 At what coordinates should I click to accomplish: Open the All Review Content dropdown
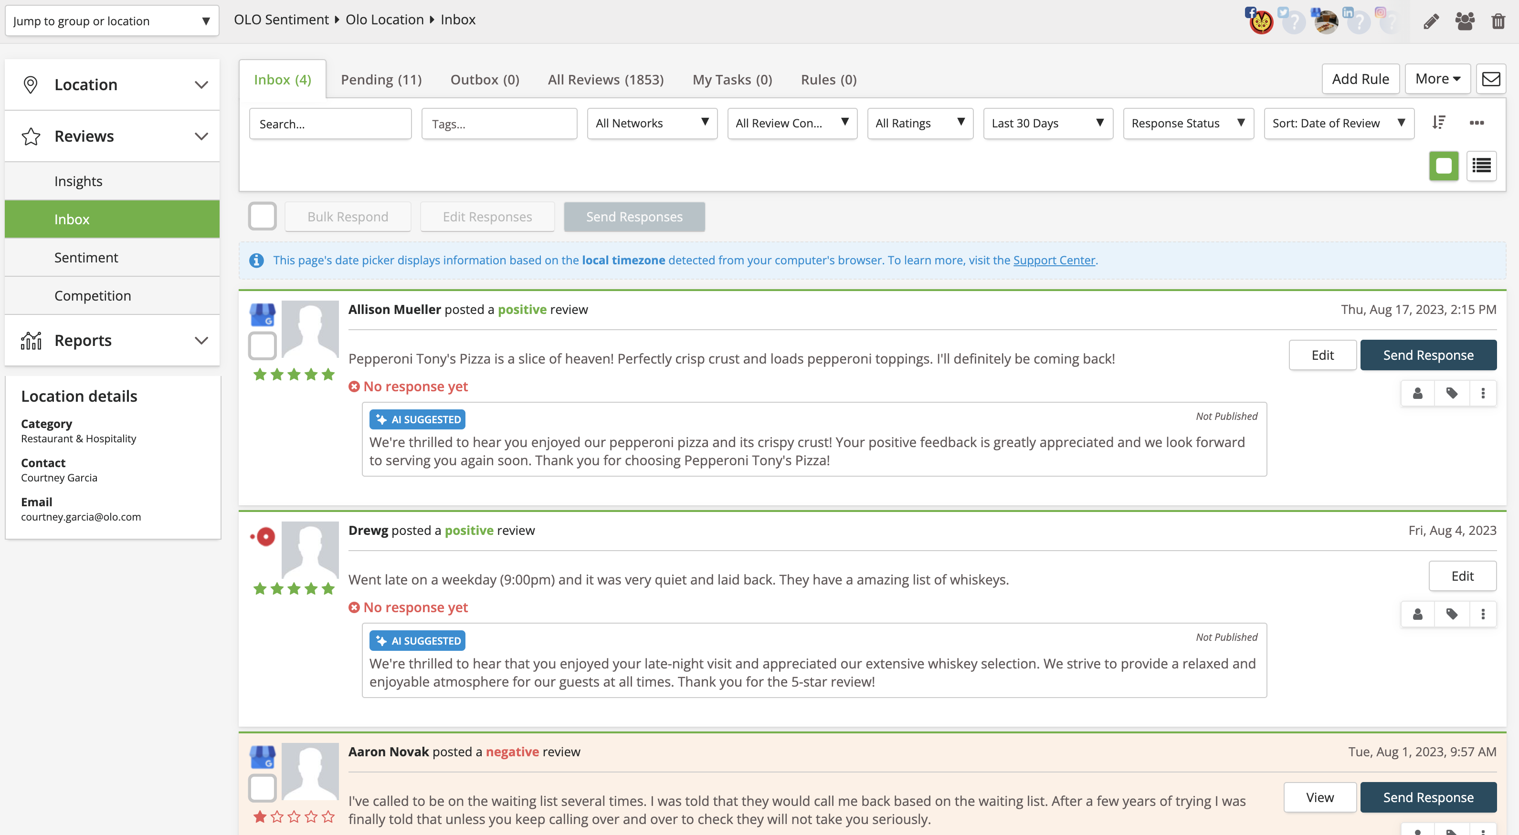pos(792,123)
